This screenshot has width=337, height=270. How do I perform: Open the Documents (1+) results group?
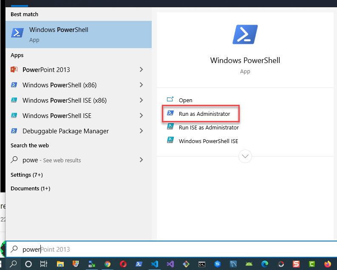pyautogui.click(x=30, y=188)
